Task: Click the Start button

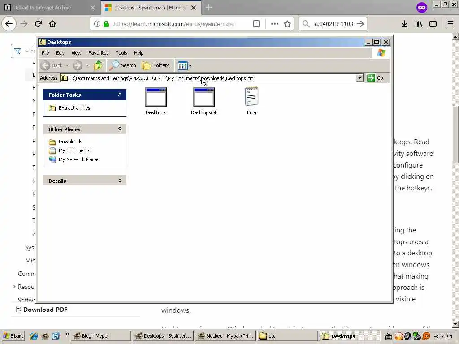Action: pyautogui.click(x=13, y=336)
